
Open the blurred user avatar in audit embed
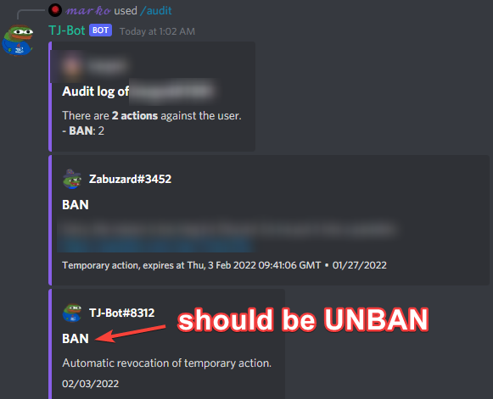point(72,66)
